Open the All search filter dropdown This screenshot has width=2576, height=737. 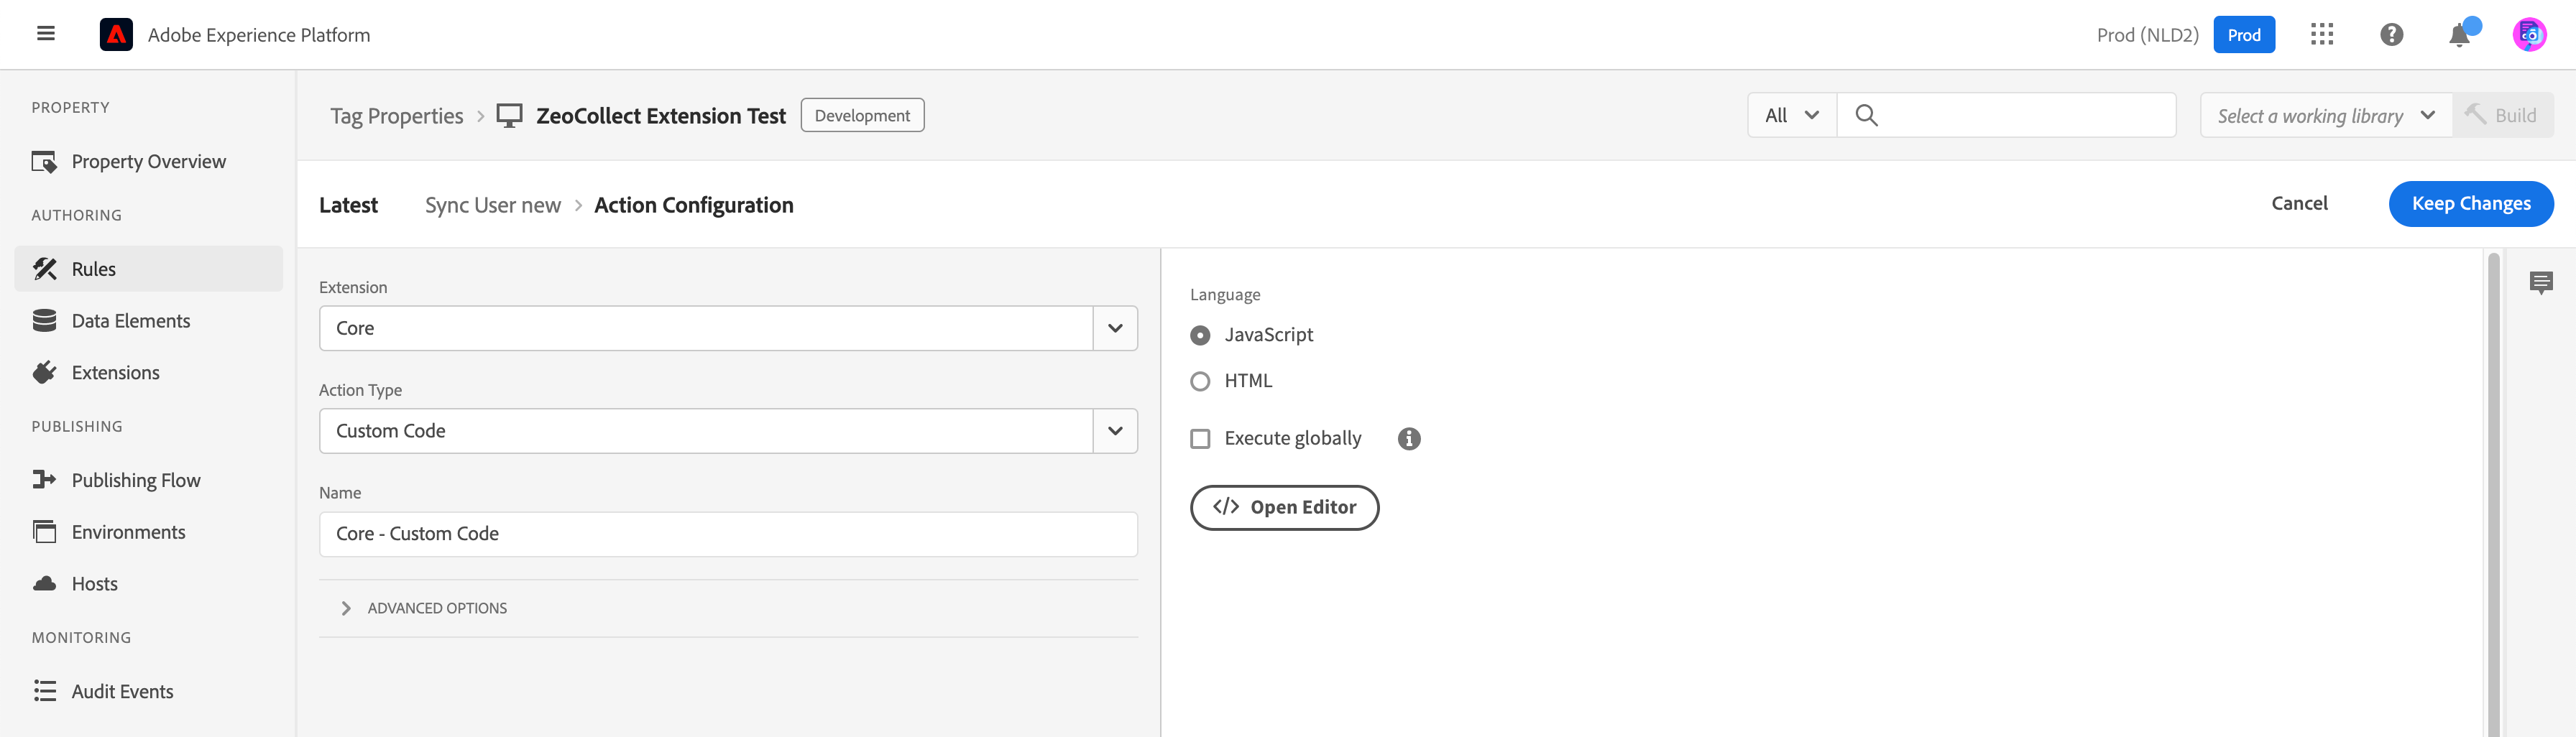(1792, 115)
